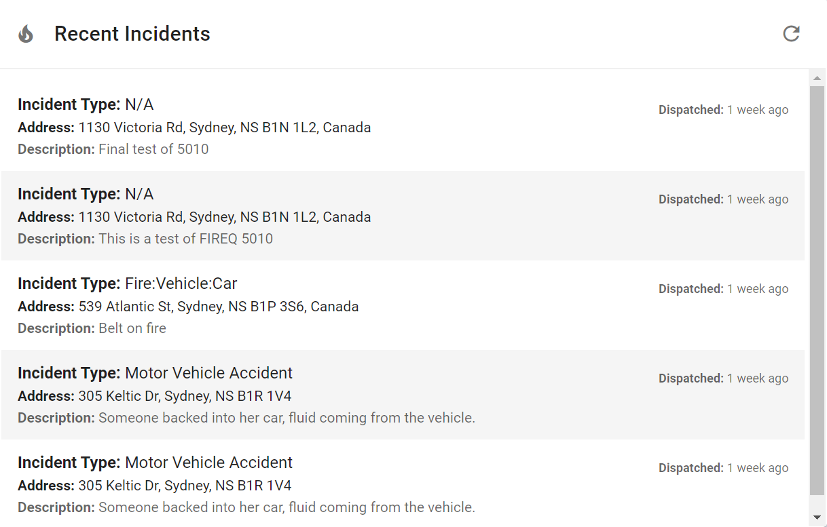Click the vertical scrollbar thumb

pyautogui.click(x=817, y=292)
